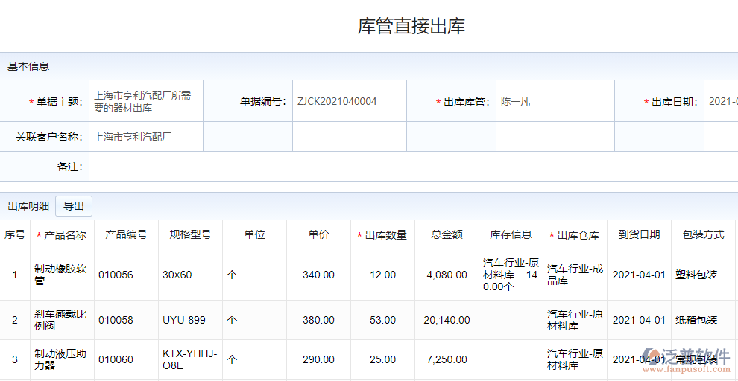The width and height of the screenshot is (738, 381).
Task: Open the 汽车行业-成品库 warehouse cell
Action: (575, 275)
